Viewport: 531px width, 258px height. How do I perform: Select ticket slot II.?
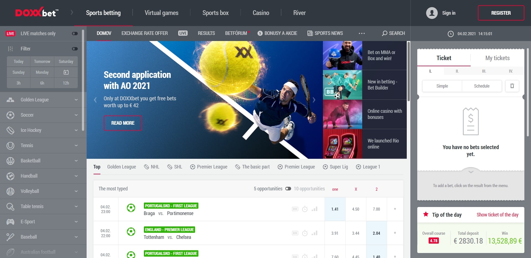457,71
